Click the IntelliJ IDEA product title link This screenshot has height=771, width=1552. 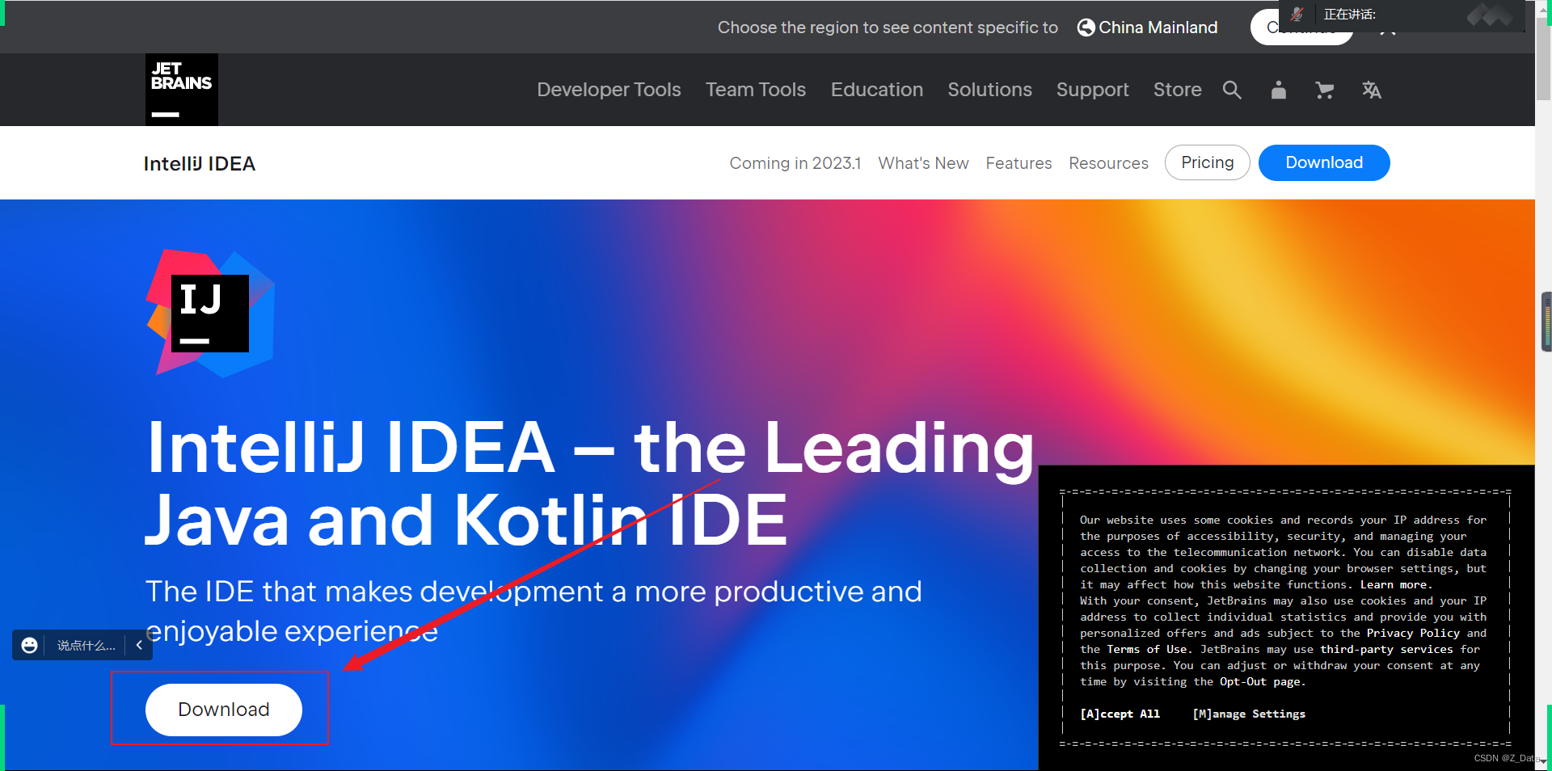[199, 164]
